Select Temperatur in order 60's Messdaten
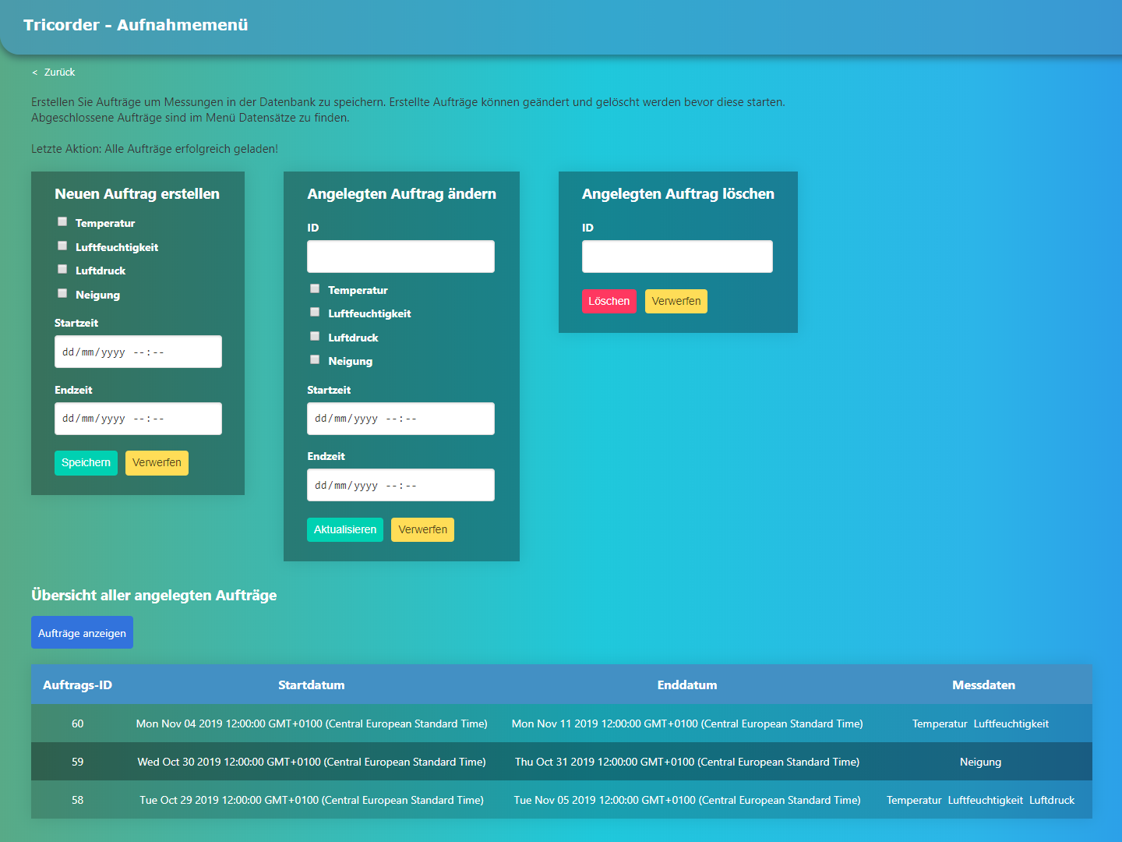The height and width of the screenshot is (842, 1122). point(940,723)
